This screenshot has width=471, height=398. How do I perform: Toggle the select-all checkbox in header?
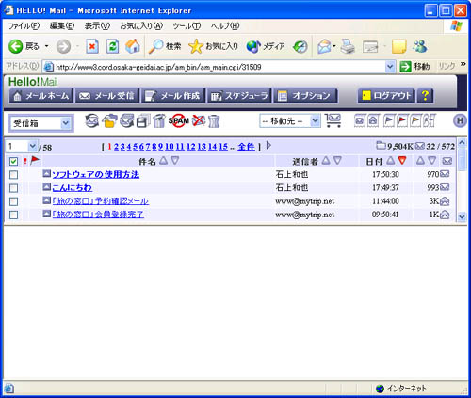point(13,162)
